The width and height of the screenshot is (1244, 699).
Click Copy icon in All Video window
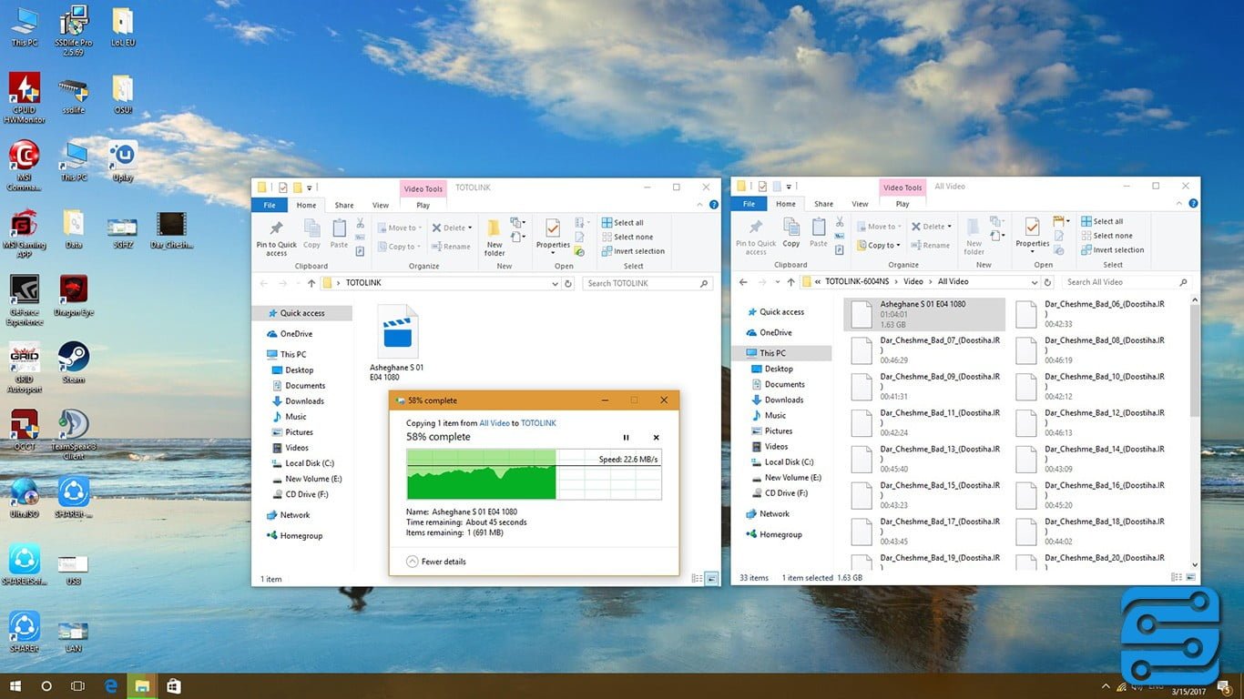tap(791, 231)
